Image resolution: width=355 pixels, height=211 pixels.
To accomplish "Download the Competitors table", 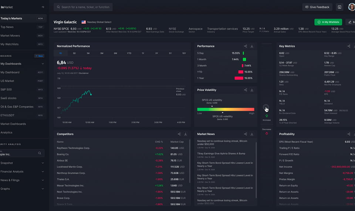I will coord(185,134).
